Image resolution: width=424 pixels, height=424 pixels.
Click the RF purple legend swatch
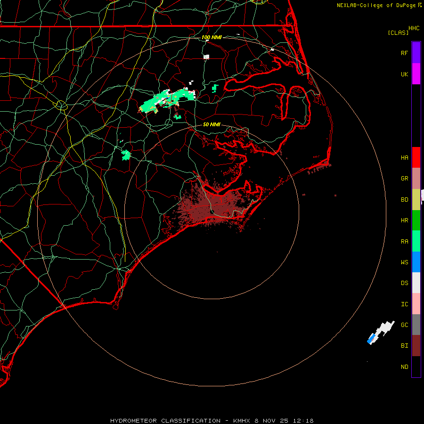coord(416,53)
